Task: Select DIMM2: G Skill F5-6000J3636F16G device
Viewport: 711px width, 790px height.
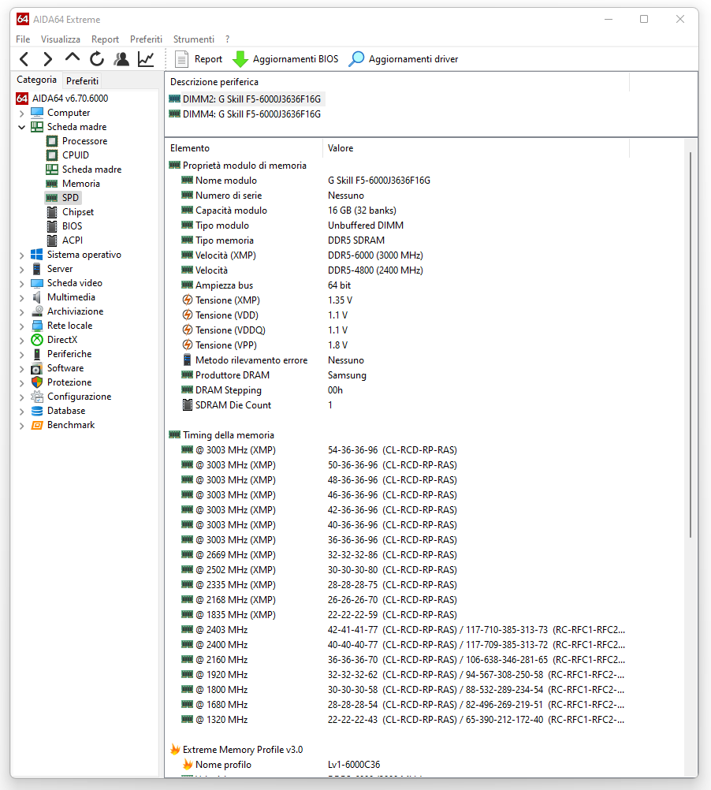Action: pos(245,99)
